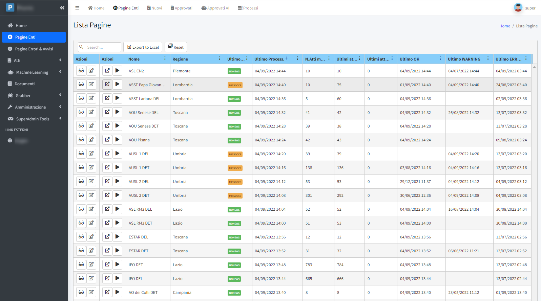Collapse sidebar with double chevron icon
Screen dimensions: 541x301
click(x=62, y=8)
